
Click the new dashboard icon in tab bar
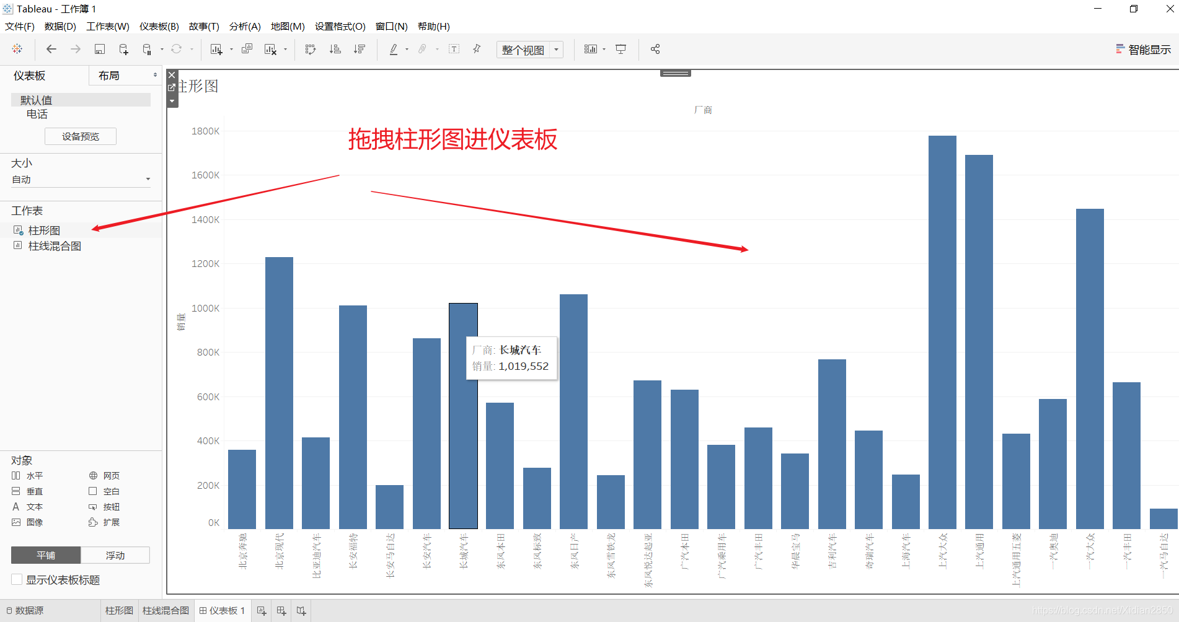[x=281, y=611]
